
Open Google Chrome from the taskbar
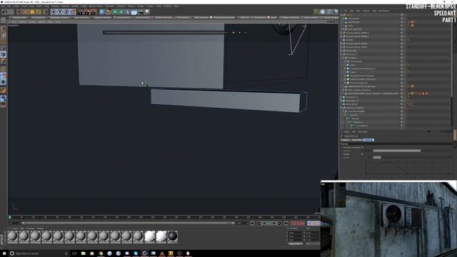[x=101, y=253]
